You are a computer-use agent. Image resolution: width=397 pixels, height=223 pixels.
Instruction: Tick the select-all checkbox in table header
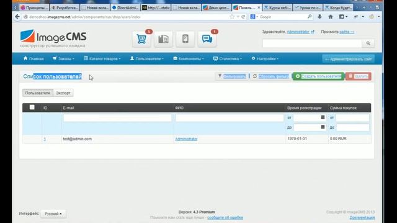pyautogui.click(x=32, y=107)
